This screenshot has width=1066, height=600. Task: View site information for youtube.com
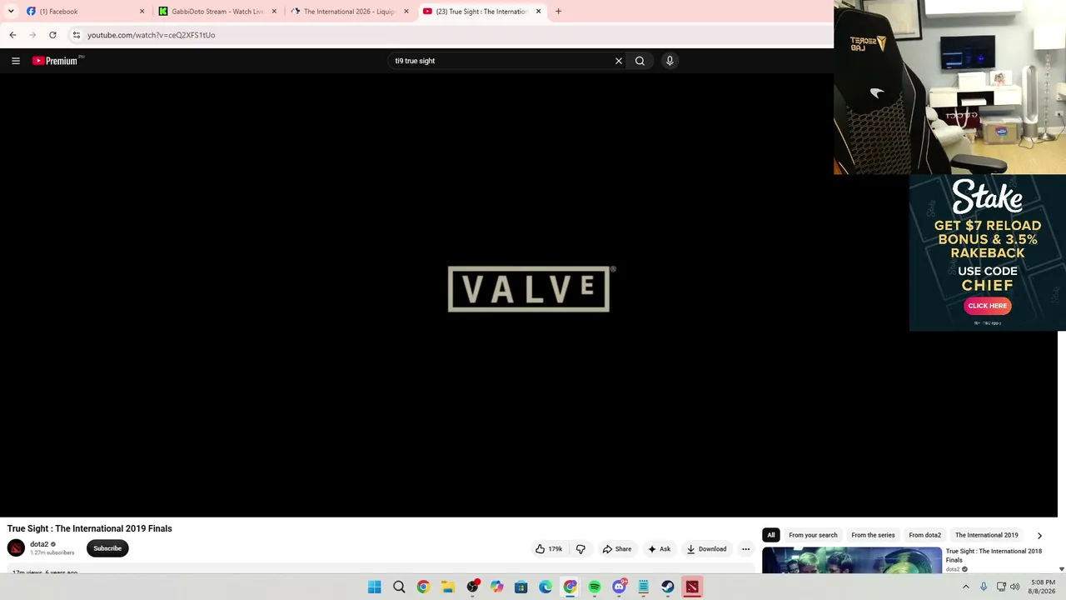coord(76,35)
